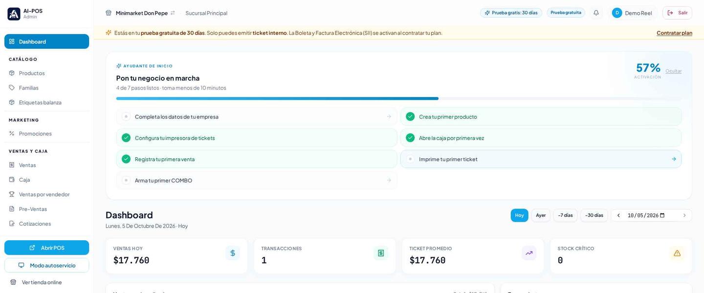Click the green check on Crea tu primer producto
Viewport: 704px width, 293px height.
pyautogui.click(x=410, y=116)
